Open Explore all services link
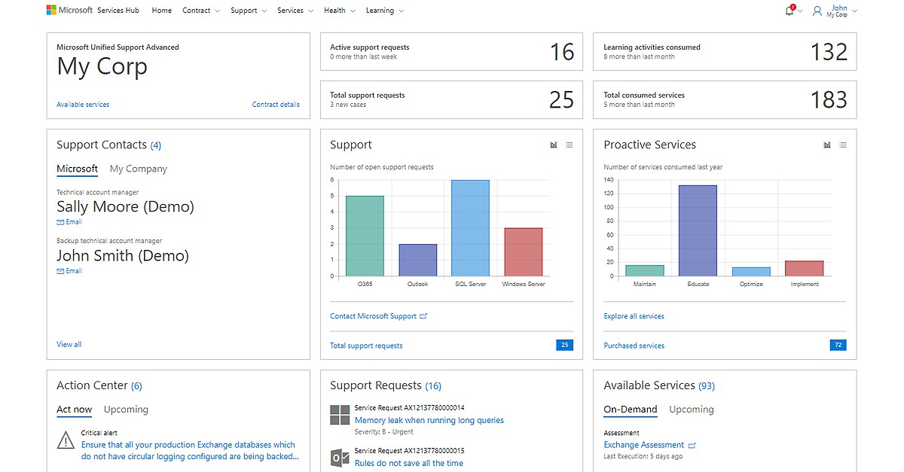 (634, 316)
